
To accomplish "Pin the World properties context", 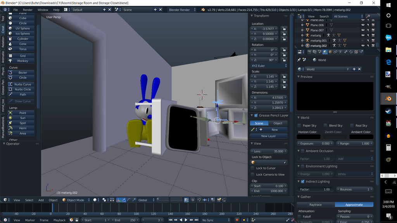I will click(299, 60).
